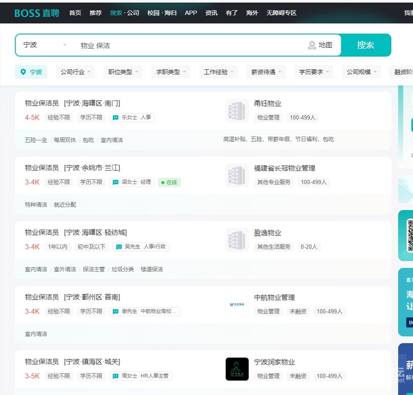Click the 在线 status badge for 梁女士
The image size is (413, 395).
coord(169,182)
